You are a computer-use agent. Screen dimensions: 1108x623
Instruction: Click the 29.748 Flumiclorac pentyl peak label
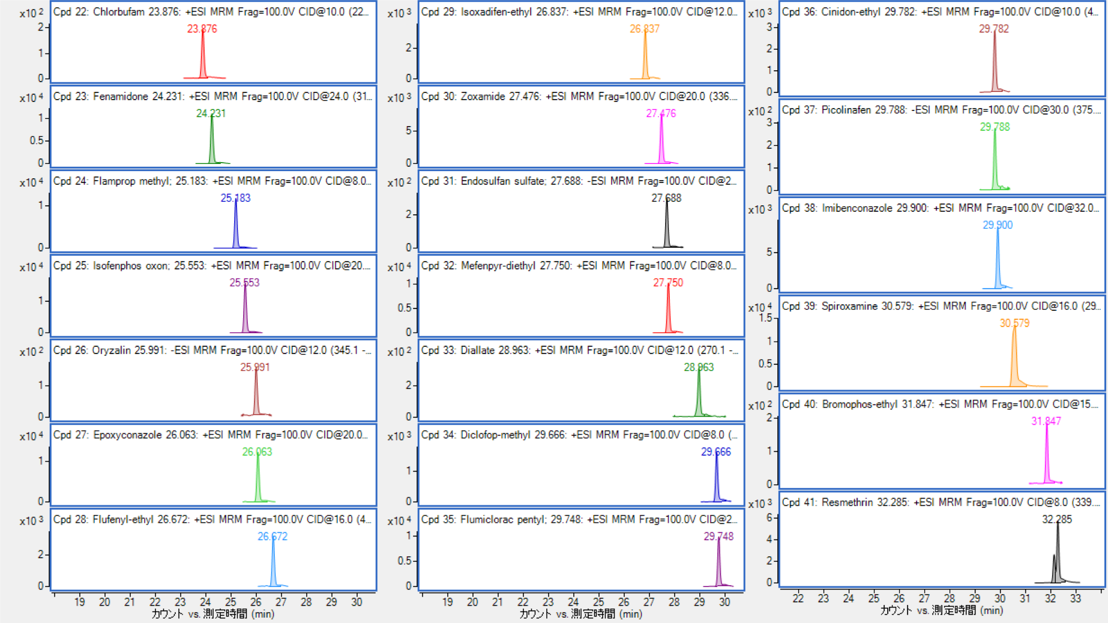[718, 537]
